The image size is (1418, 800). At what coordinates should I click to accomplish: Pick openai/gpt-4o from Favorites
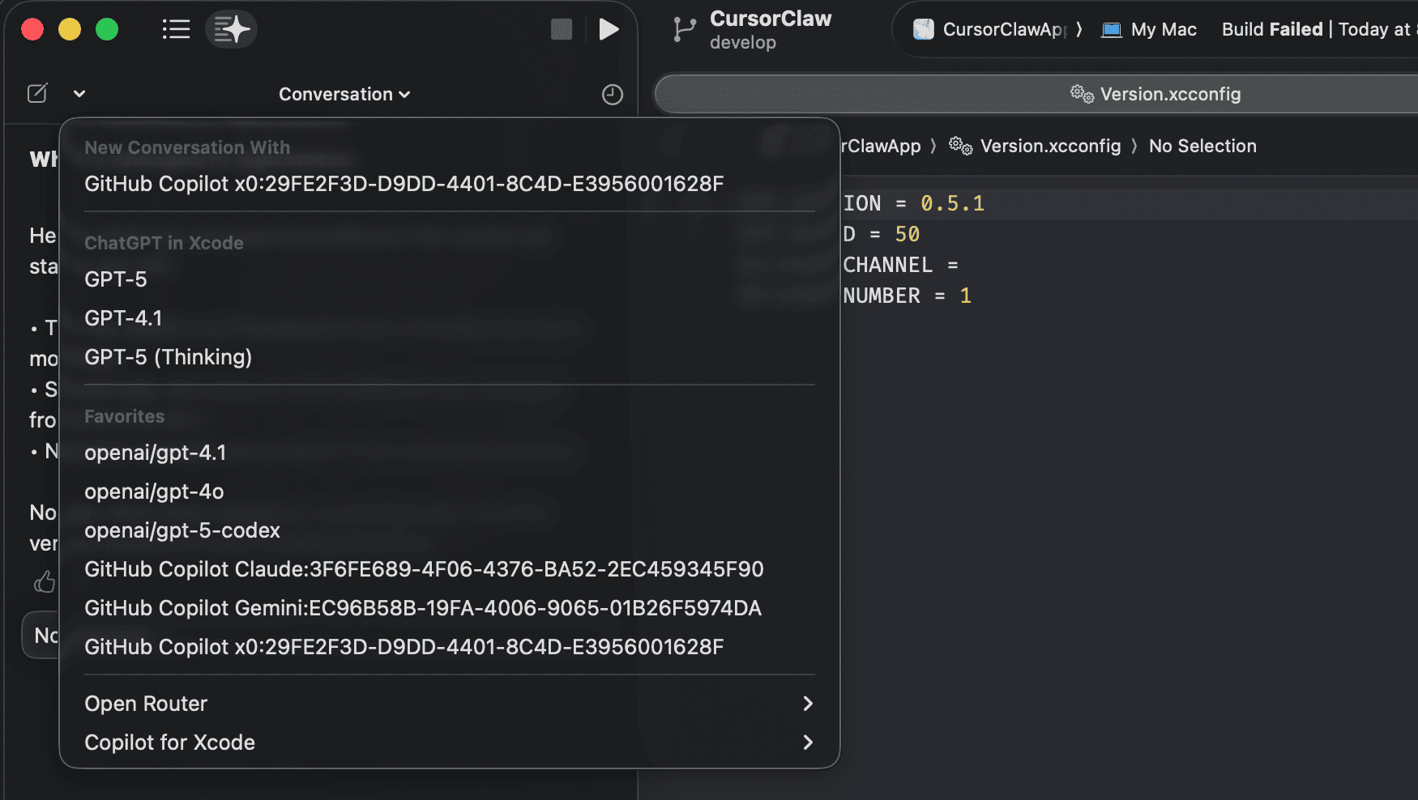pos(154,491)
